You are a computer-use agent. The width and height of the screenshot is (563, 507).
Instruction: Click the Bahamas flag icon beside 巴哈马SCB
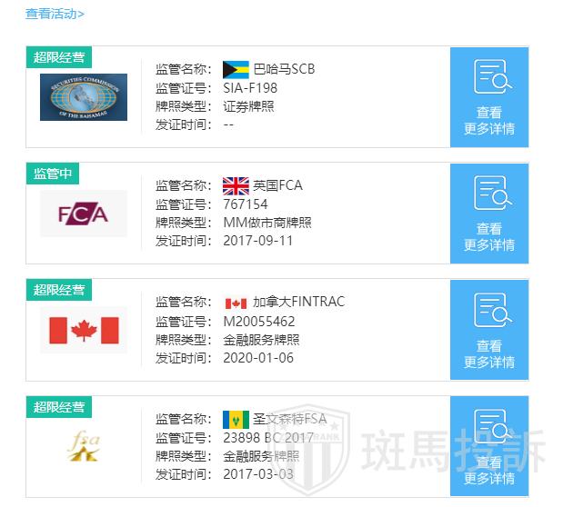tap(236, 69)
